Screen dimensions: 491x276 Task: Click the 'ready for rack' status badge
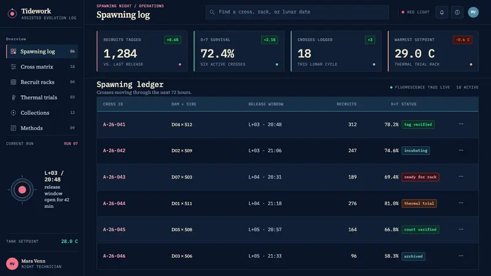click(420, 177)
